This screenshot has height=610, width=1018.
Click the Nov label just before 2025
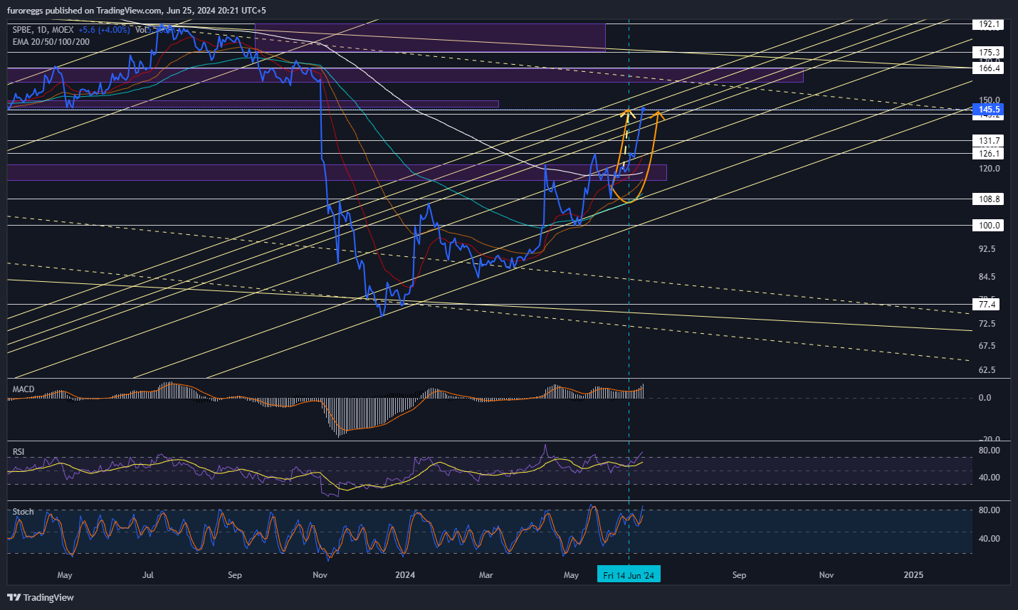coord(827,575)
